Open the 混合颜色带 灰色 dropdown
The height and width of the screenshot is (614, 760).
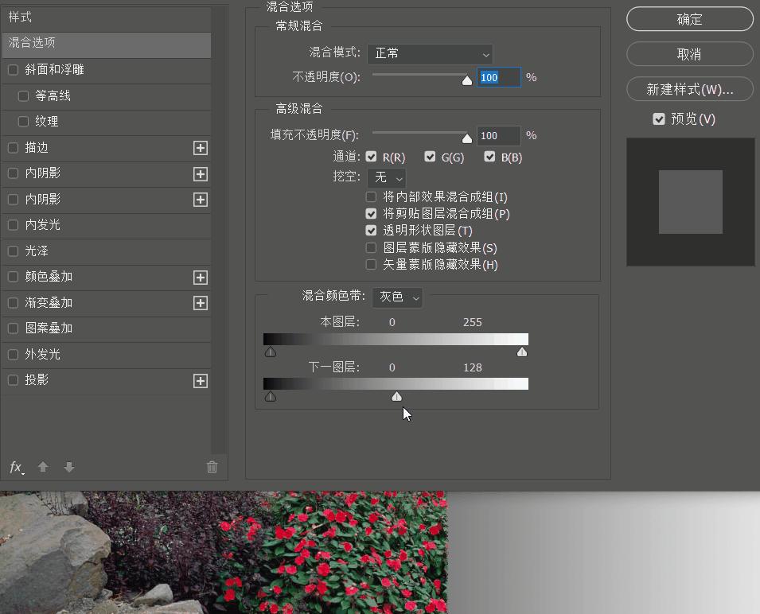point(397,297)
